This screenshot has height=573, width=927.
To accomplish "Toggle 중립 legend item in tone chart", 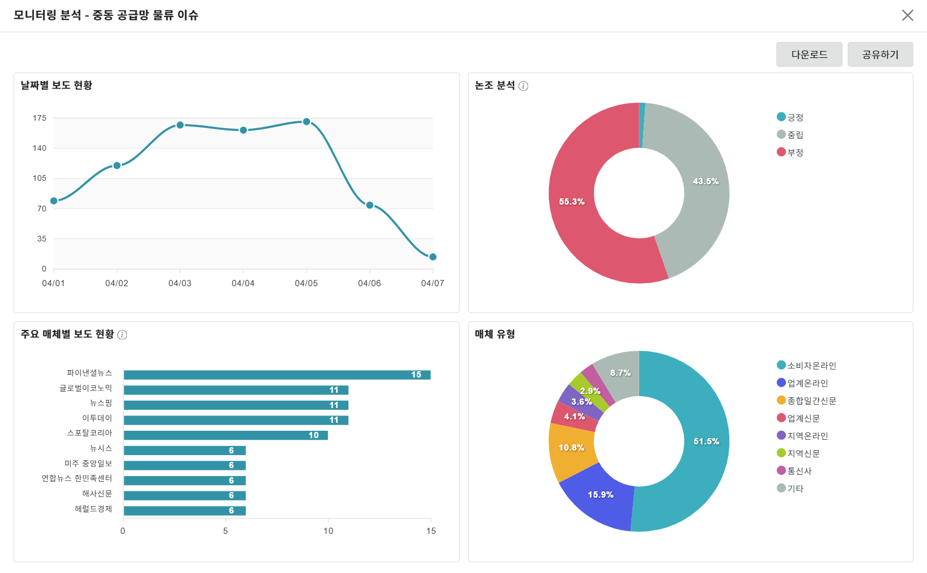I will pos(790,135).
